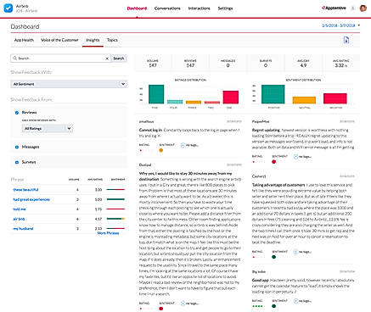Add tags to the Good app review
Image resolution: width=371 pixels, height=312 pixels.
(x=302, y=301)
